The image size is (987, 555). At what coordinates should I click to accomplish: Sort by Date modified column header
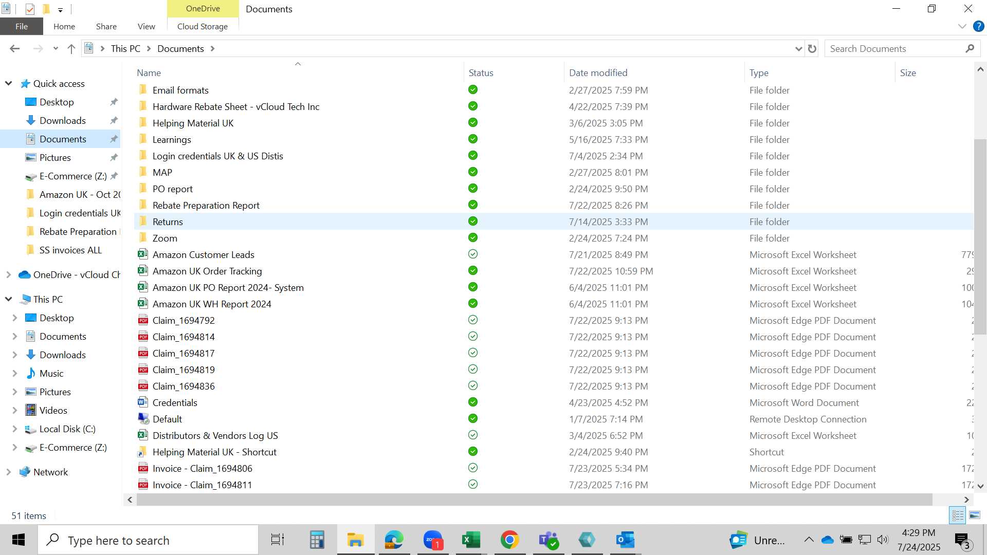(598, 73)
